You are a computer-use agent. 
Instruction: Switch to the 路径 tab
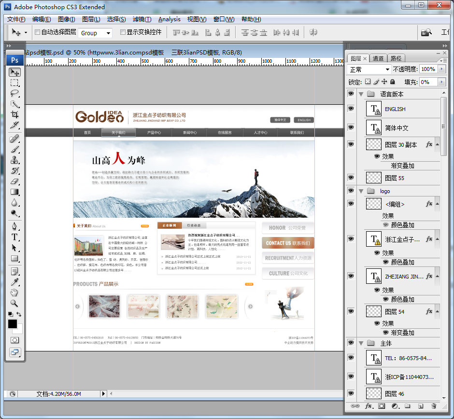pyautogui.click(x=396, y=58)
